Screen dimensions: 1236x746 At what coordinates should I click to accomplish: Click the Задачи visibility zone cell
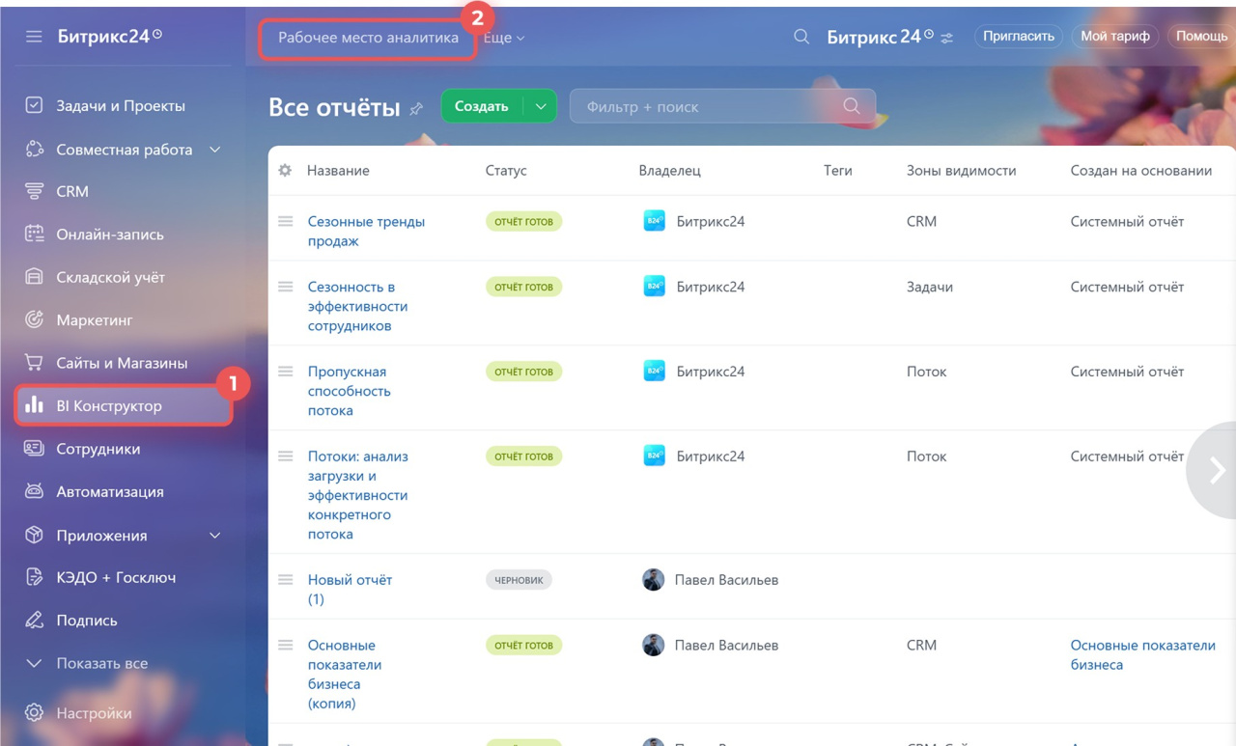(929, 287)
